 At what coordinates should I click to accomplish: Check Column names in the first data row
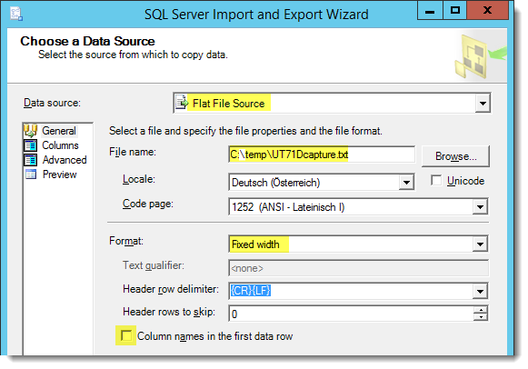tap(126, 335)
